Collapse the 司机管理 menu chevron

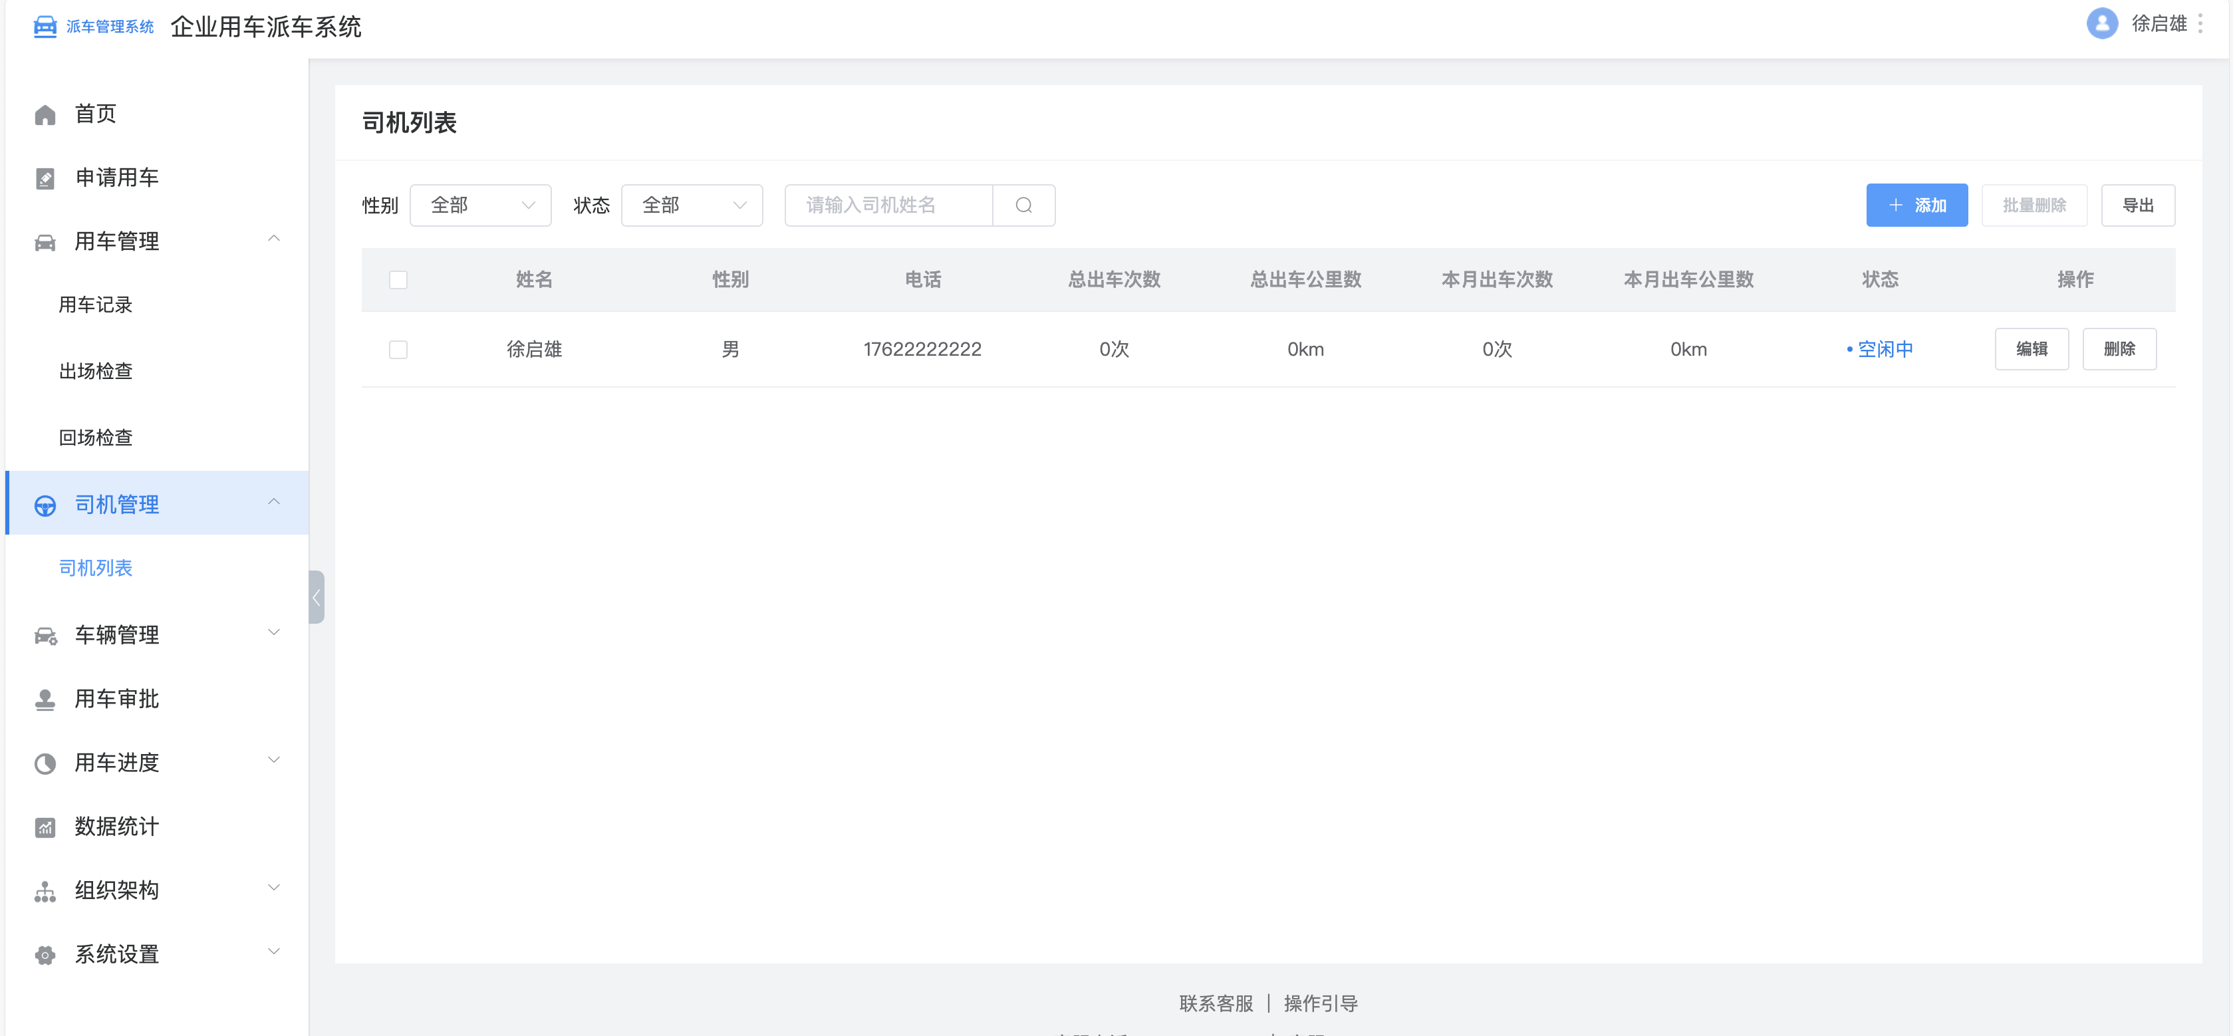pyautogui.click(x=274, y=502)
